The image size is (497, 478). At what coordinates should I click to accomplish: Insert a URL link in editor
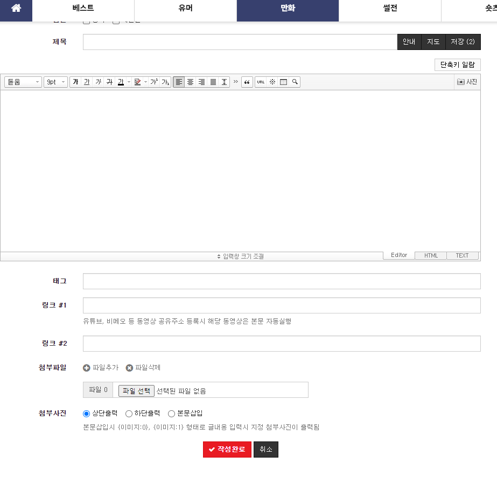pos(261,82)
